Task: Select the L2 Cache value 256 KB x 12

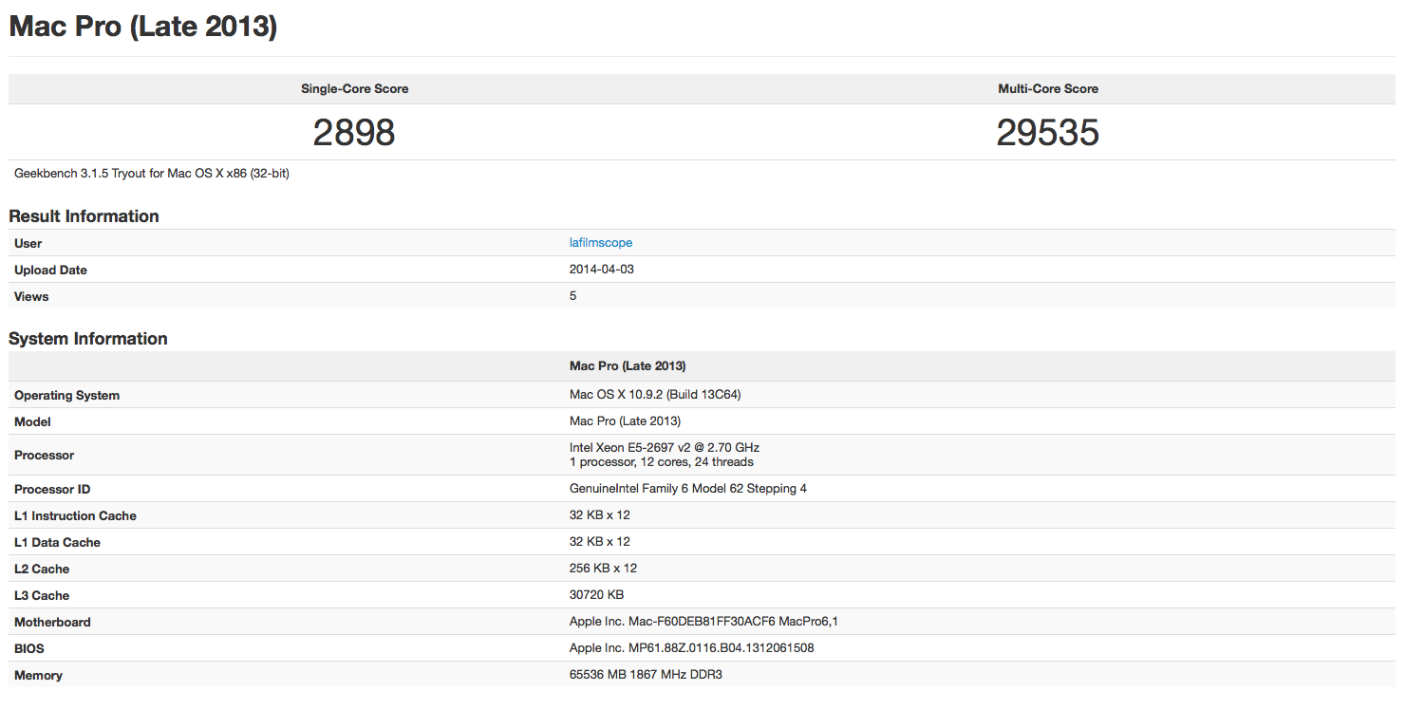Action: (x=604, y=569)
